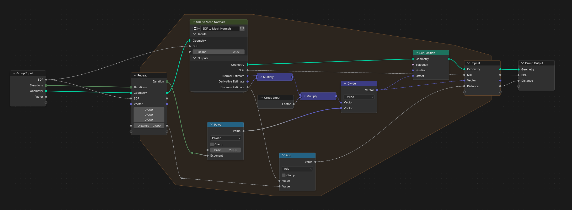
Task: Toggle the Clamp checkbox in Add node
Action: point(284,175)
